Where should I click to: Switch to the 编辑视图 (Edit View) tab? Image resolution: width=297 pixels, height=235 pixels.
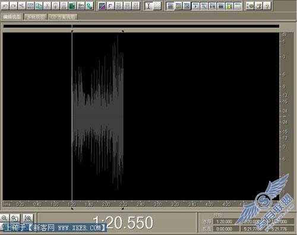point(12,17)
